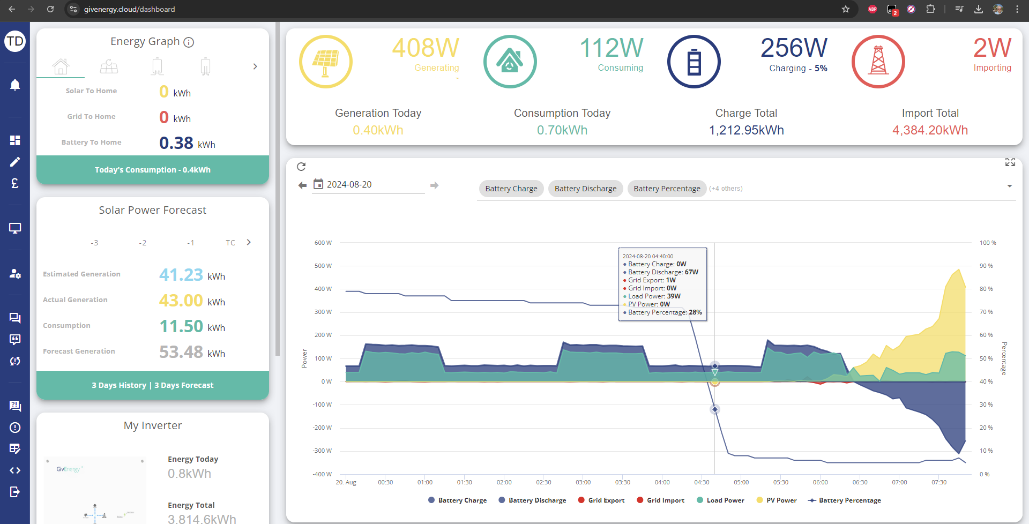Viewport: 1029px width, 524px height.
Task: Click the grid pylon import icon
Action: click(x=878, y=62)
